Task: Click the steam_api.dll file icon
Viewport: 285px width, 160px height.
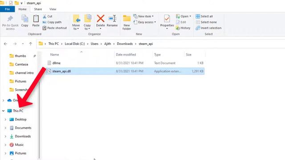Action: pyautogui.click(x=49, y=71)
